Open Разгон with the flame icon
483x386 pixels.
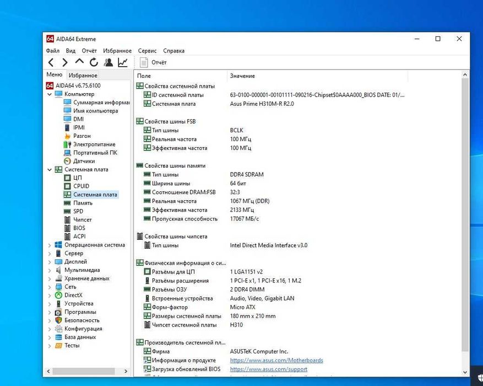(x=77, y=136)
